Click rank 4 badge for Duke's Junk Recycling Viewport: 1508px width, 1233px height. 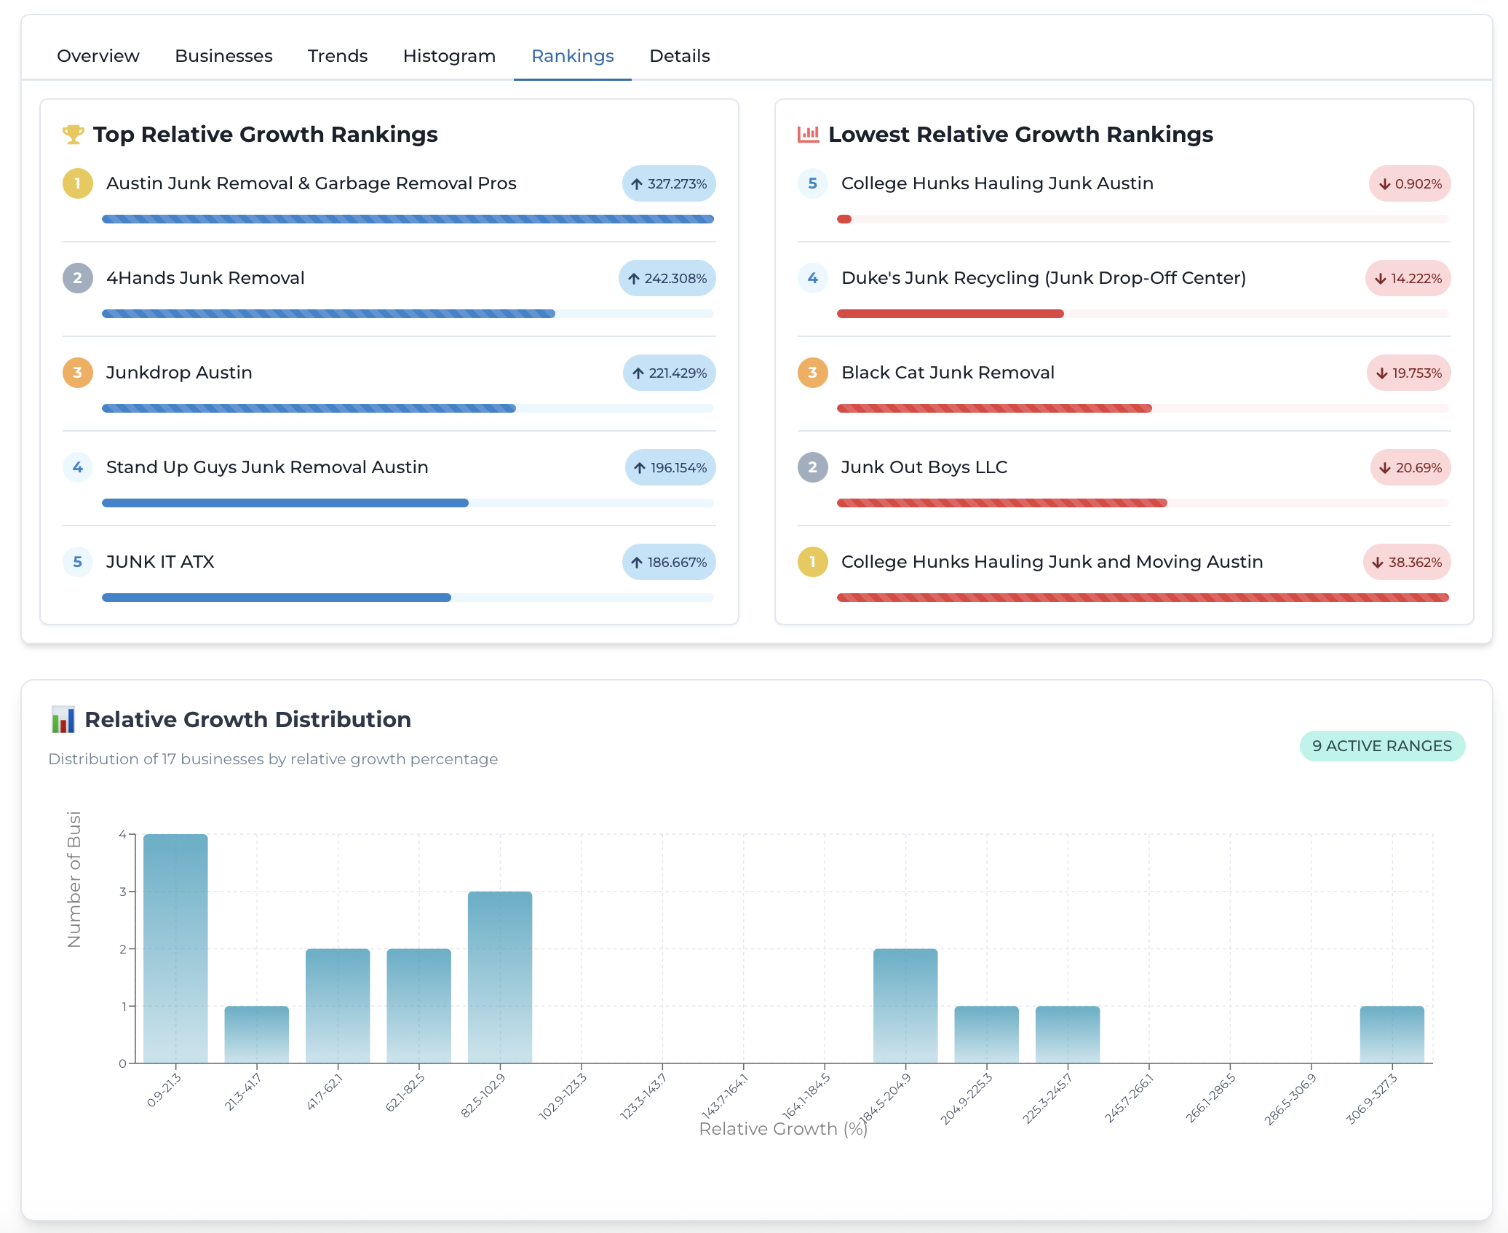(813, 278)
